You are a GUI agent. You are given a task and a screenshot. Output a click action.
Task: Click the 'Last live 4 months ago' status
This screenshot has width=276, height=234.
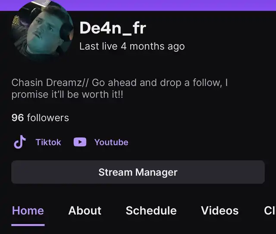point(132,46)
